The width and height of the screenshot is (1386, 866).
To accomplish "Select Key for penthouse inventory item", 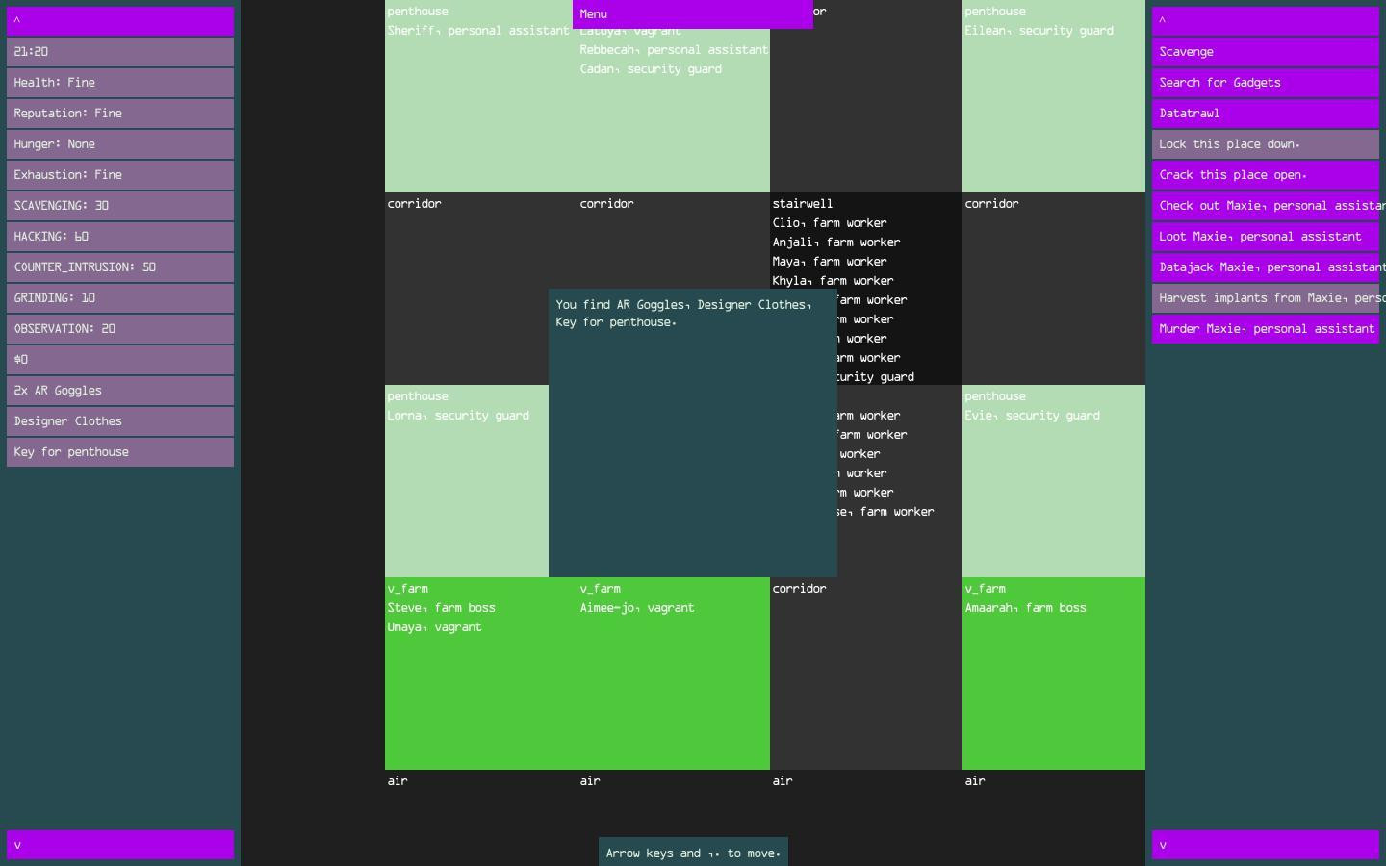I will click(x=120, y=452).
